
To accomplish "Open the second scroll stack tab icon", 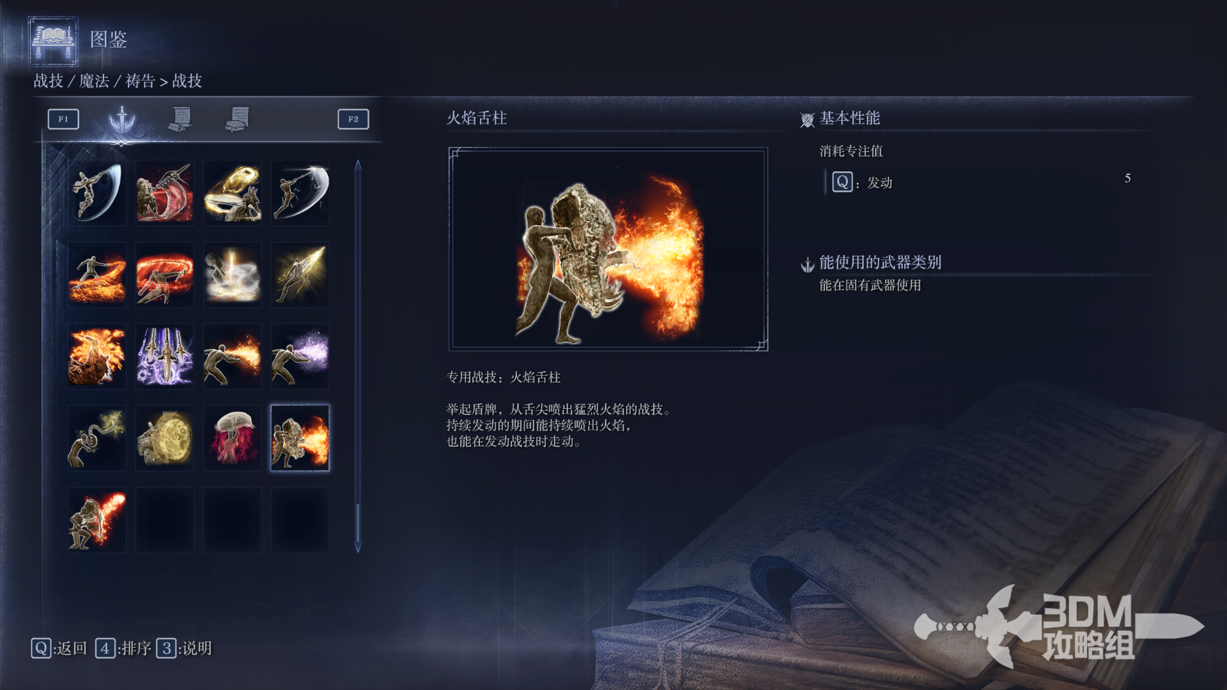I will (x=237, y=119).
